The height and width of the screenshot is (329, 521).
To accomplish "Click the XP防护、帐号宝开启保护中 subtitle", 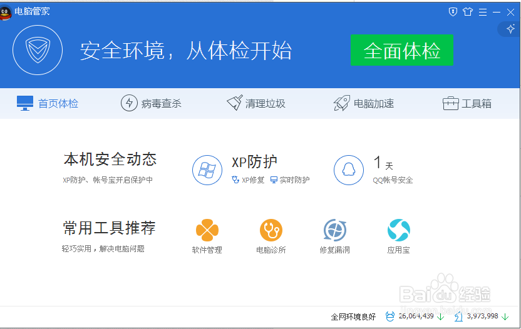I will 108,180.
